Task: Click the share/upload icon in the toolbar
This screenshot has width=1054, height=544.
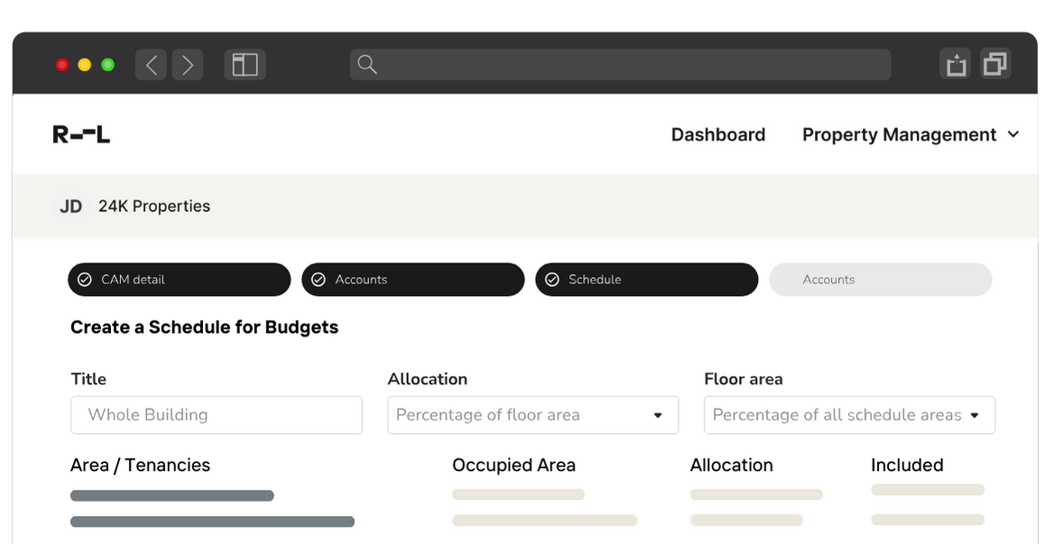Action: point(956,64)
